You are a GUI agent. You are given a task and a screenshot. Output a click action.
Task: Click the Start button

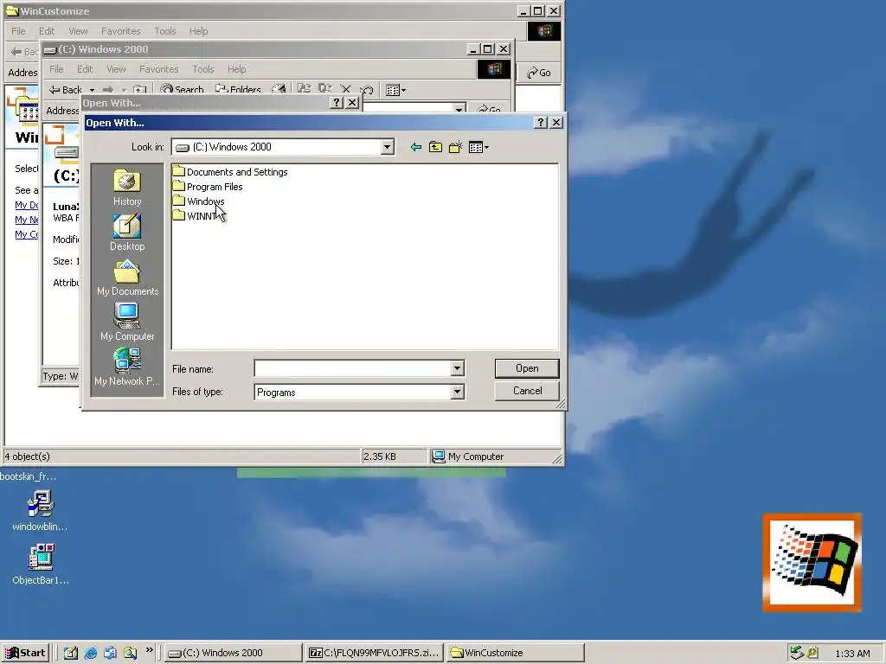[x=25, y=653]
